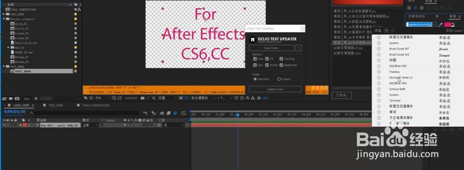Image resolution: width=464 pixels, height=170 pixels.
Task: Toggle the region of interest icon in the viewer
Action: click(x=180, y=98)
